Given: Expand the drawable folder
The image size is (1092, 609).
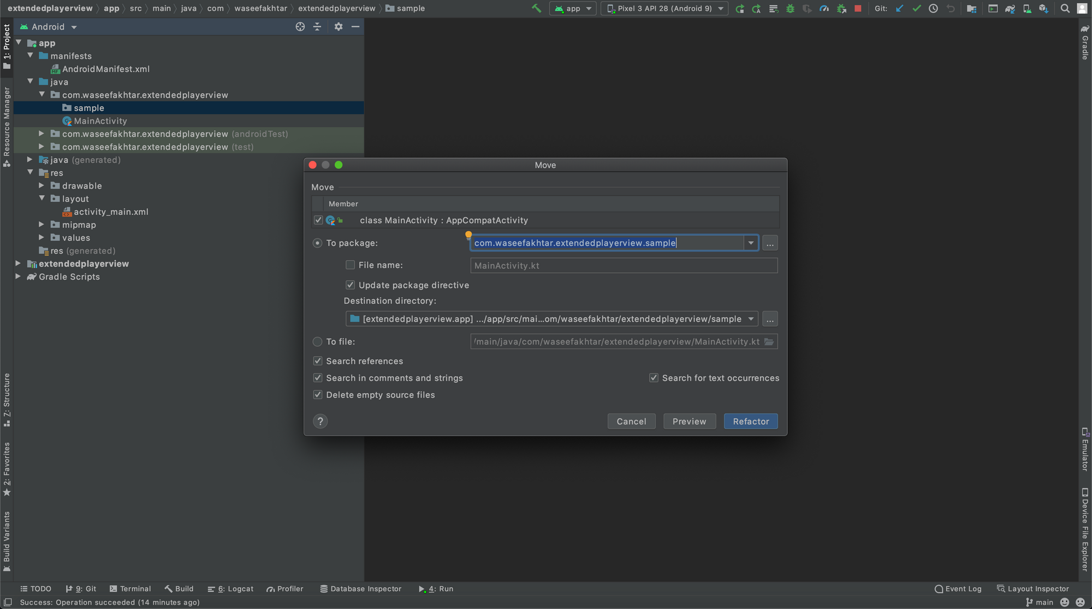Looking at the screenshot, I should pos(41,186).
